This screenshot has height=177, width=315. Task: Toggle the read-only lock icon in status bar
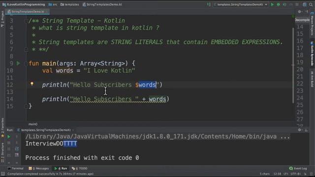click(x=305, y=174)
